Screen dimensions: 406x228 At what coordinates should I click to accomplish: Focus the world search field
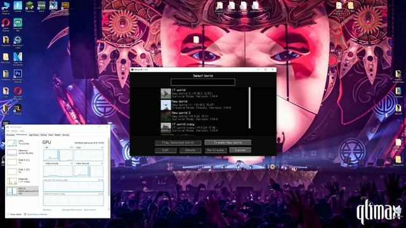click(203, 82)
